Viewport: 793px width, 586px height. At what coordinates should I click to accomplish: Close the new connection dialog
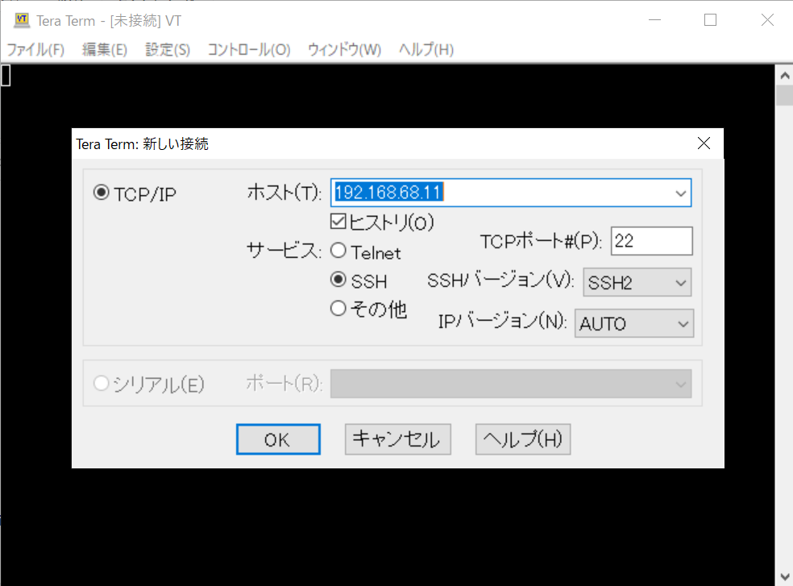[x=703, y=143]
